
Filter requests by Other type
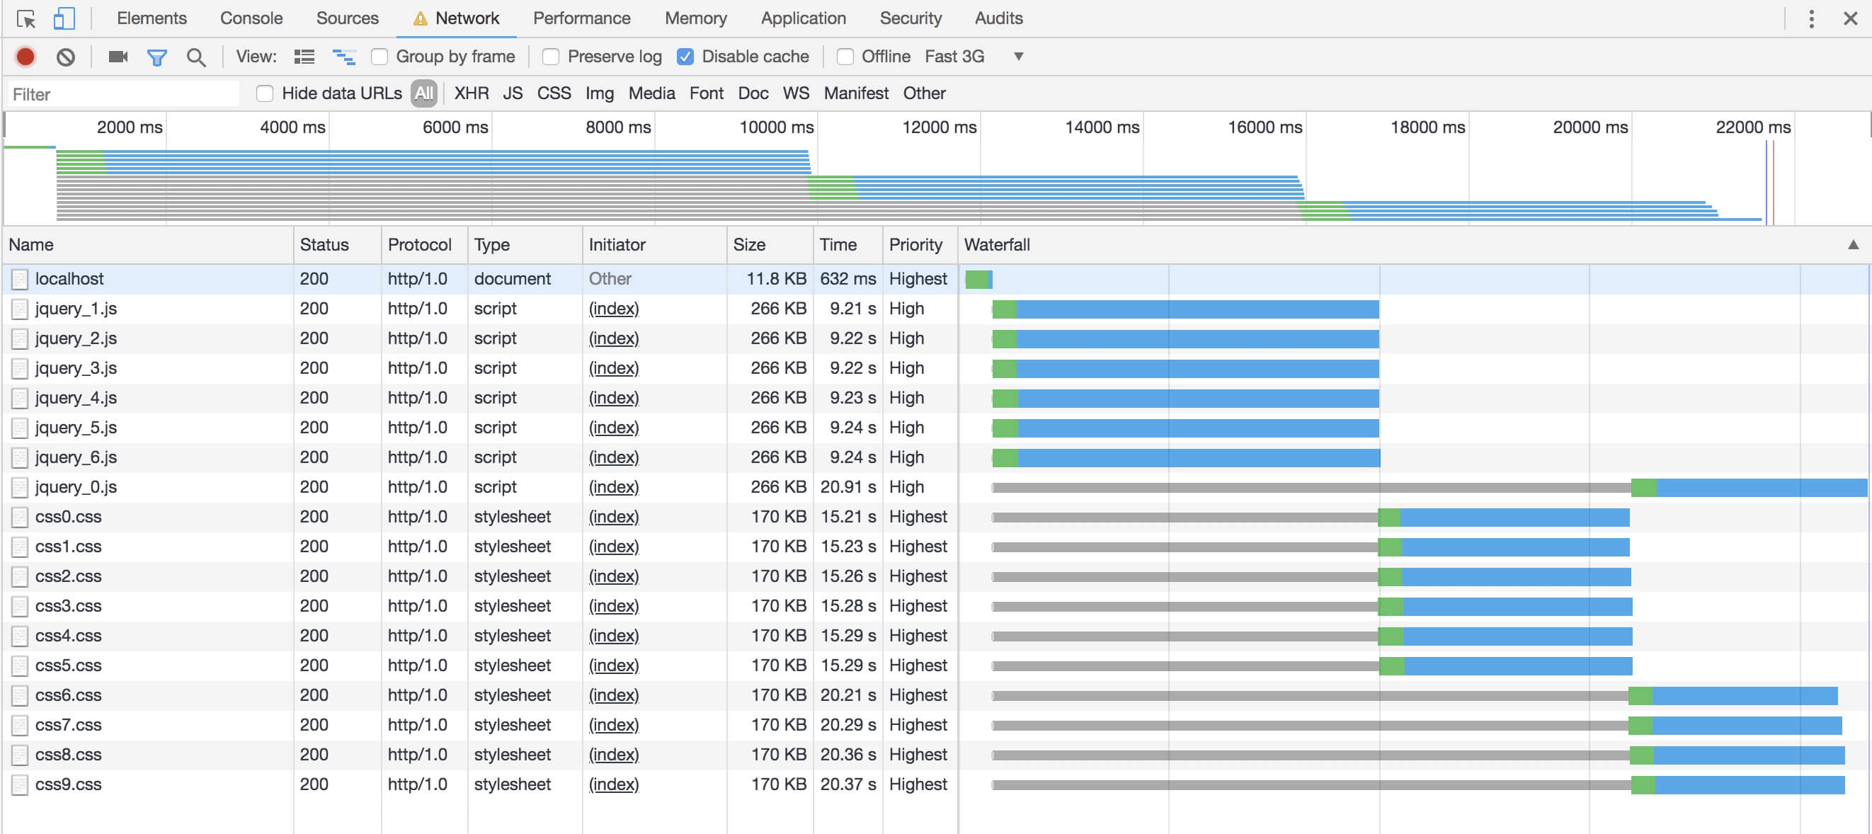(x=925, y=93)
